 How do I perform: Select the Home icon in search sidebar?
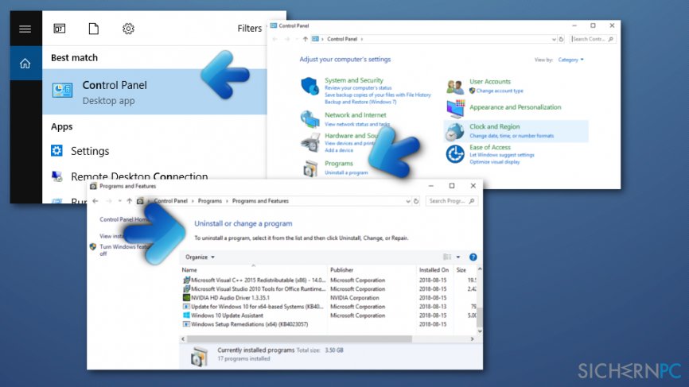pos(25,64)
